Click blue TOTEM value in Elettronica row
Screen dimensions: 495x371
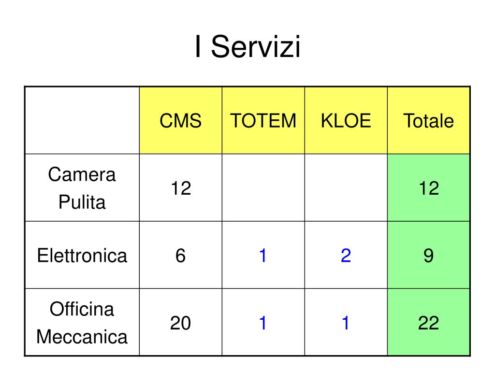263,255
